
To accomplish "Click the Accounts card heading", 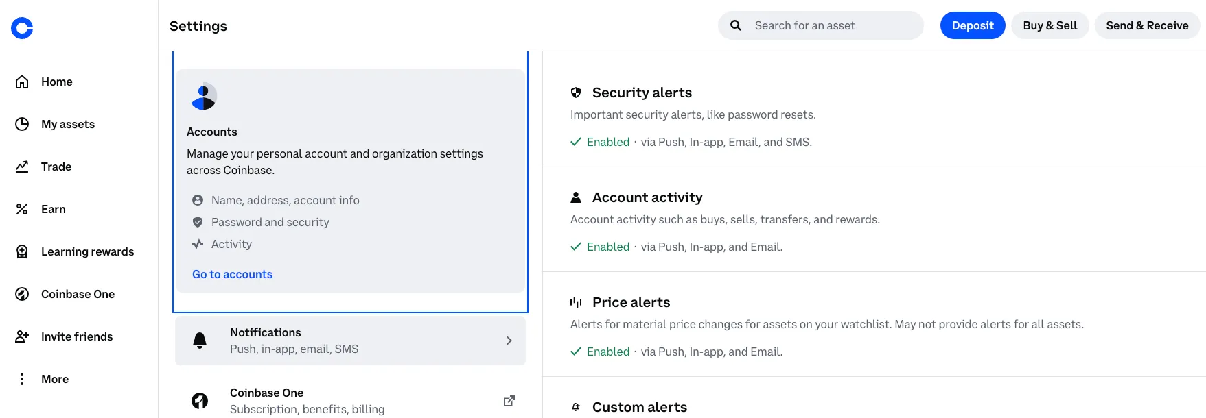I will [x=212, y=132].
